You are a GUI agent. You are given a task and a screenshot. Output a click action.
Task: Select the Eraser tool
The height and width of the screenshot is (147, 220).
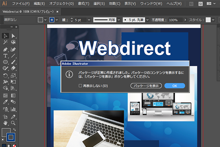coord(13,68)
